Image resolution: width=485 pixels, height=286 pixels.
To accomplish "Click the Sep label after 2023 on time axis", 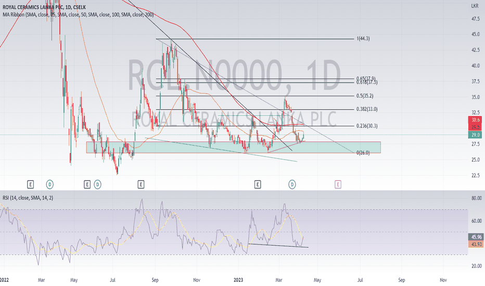I will pos(402,280).
